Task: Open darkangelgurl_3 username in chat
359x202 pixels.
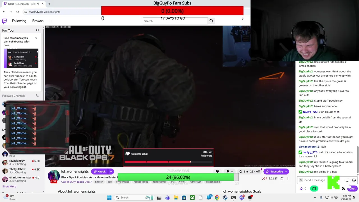Action: (x=309, y=147)
